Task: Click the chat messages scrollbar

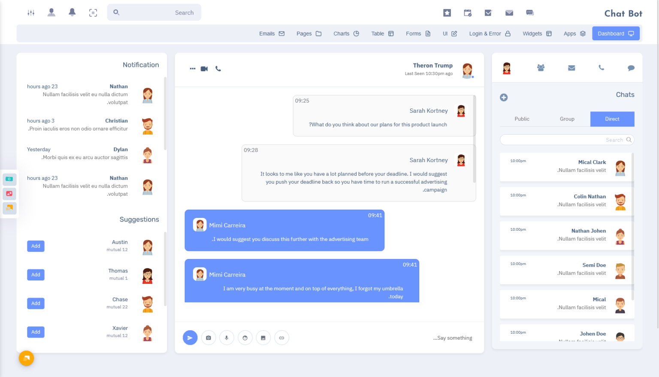Action: click(475, 139)
